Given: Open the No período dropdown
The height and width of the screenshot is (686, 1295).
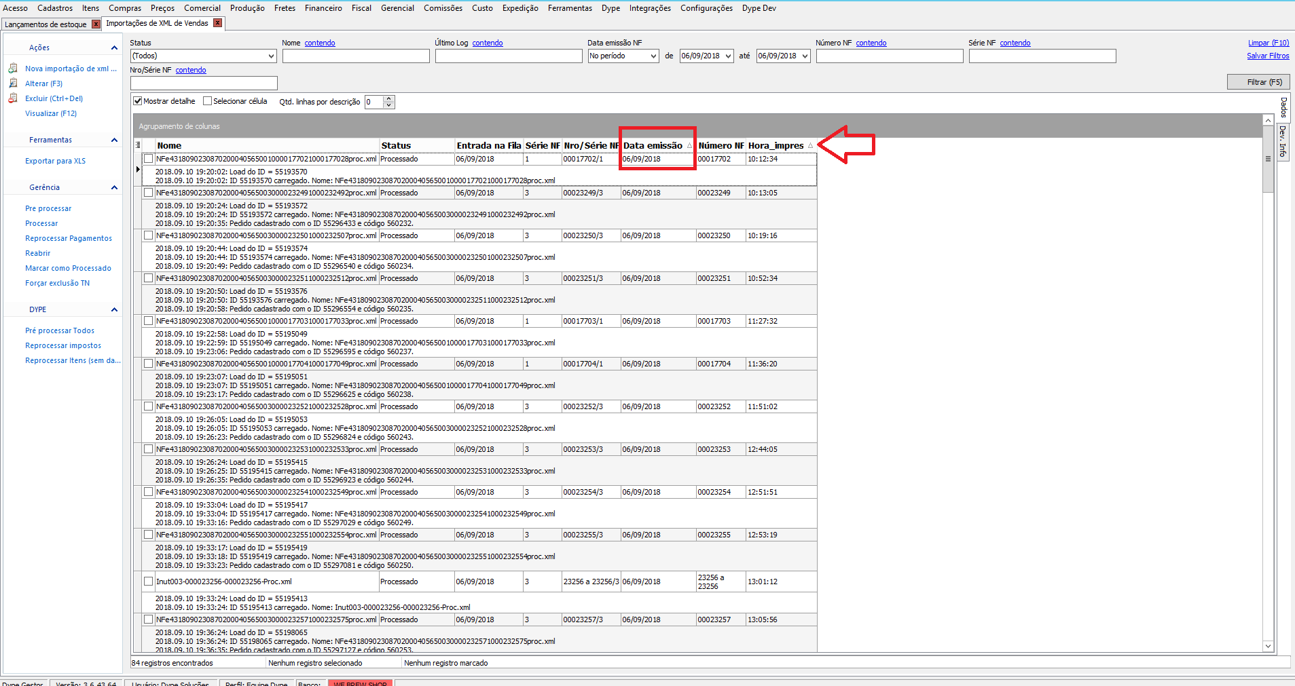Looking at the screenshot, I should coord(653,56).
